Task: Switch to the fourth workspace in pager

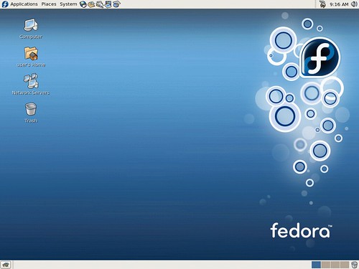Action: coord(345,265)
